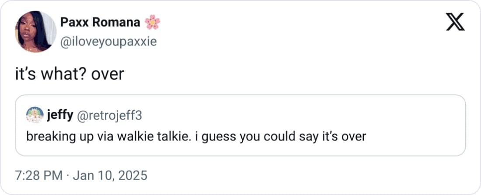Click the X logo
Screen dimensions: 481x195
pos(455,22)
